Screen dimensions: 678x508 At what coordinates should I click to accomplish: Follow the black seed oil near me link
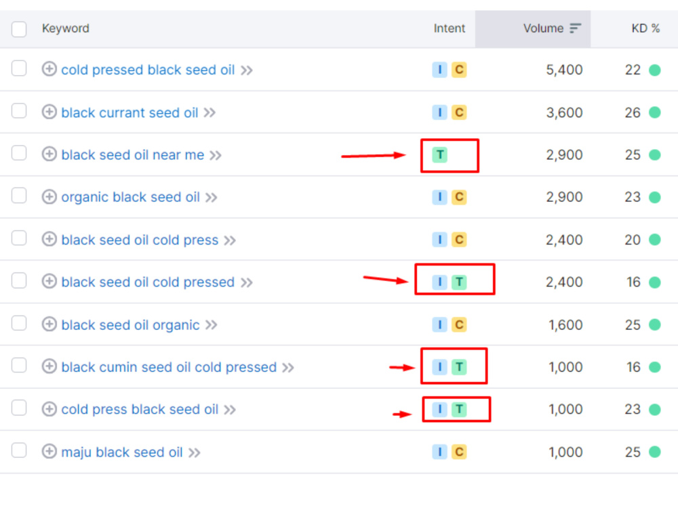[133, 154]
